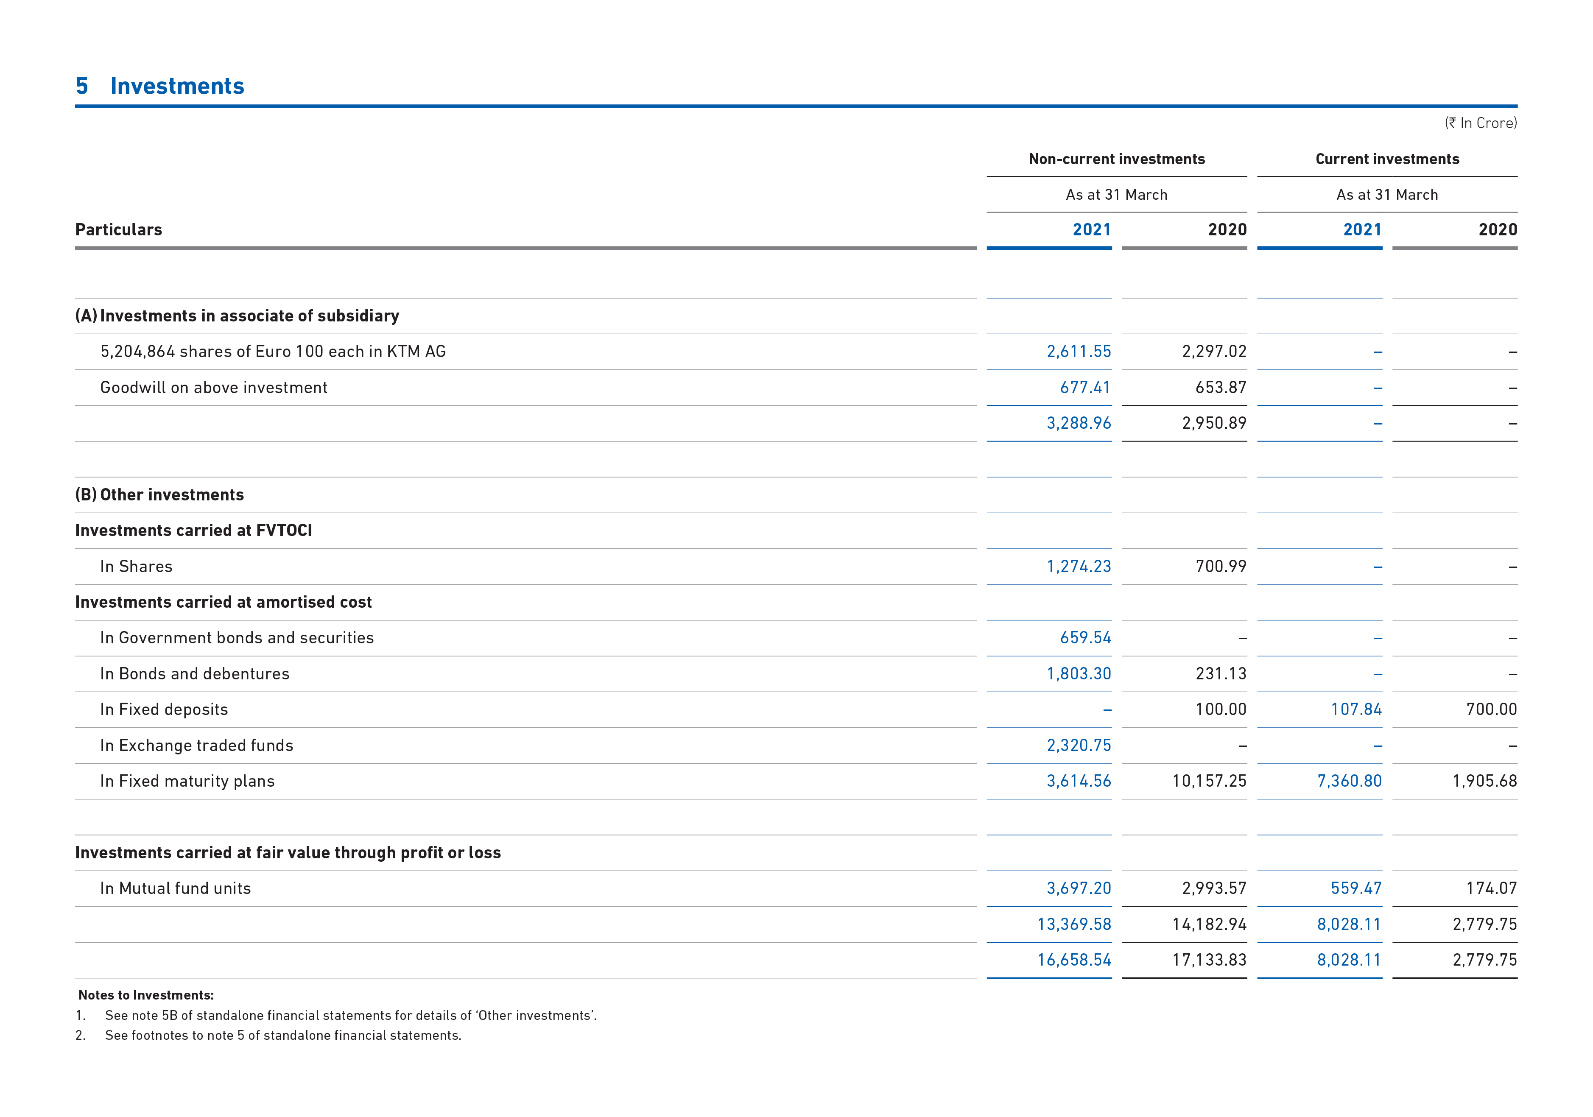
Task: Click 'Investments carried at amortised cost' heading
Action: click(224, 602)
